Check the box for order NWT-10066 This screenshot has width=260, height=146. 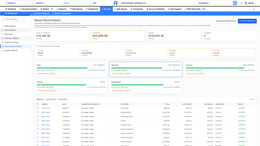click(37, 133)
